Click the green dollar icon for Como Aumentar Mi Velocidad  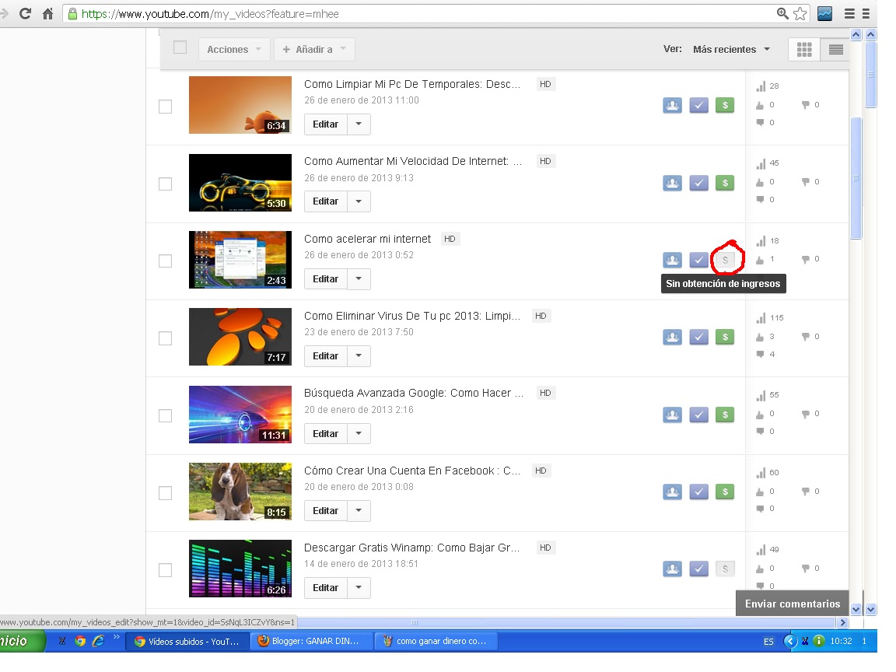pyautogui.click(x=725, y=183)
